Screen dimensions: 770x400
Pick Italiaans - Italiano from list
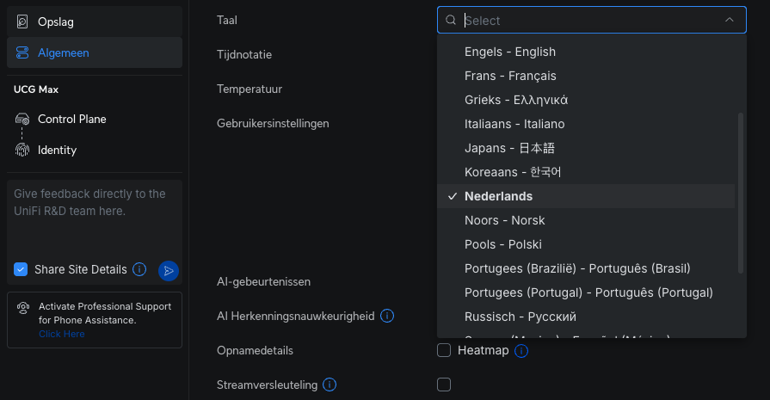pyautogui.click(x=514, y=124)
